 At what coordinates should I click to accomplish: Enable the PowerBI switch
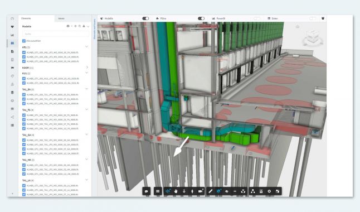click(x=257, y=18)
